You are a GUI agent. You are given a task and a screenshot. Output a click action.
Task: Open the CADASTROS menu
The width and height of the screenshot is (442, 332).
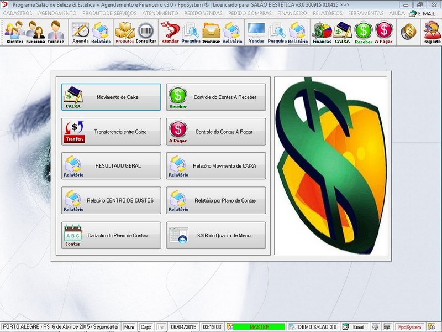pyautogui.click(x=18, y=13)
